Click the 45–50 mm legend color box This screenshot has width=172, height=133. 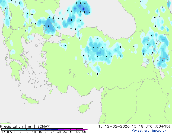tap(80, 129)
